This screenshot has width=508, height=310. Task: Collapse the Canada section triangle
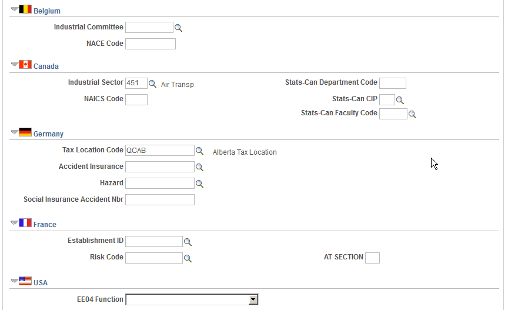pos(15,65)
